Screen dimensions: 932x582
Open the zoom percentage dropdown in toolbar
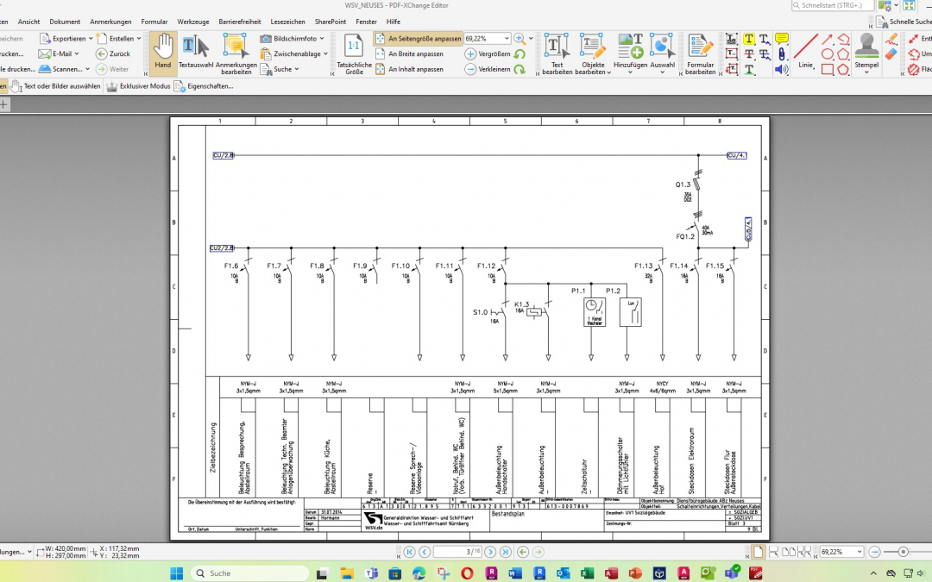coord(506,39)
